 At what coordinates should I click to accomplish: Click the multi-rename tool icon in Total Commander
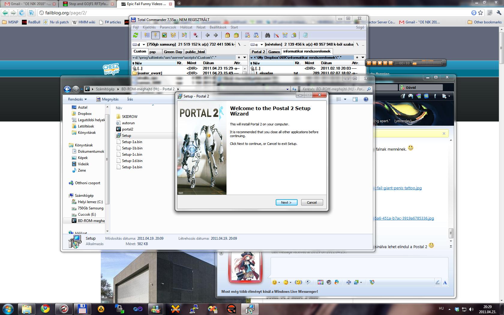click(x=276, y=35)
